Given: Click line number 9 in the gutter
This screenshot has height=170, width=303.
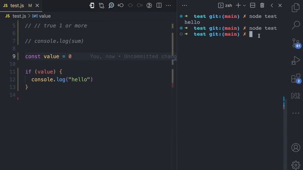Looking at the screenshot, I should (x=14, y=57).
